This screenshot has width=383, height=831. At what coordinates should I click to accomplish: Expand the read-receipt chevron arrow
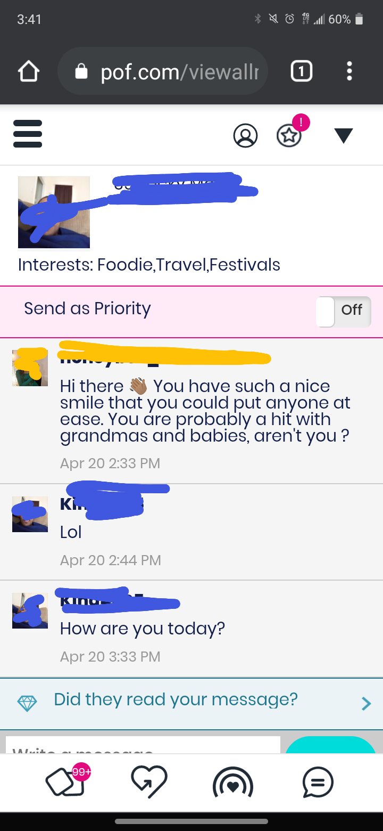(x=366, y=704)
